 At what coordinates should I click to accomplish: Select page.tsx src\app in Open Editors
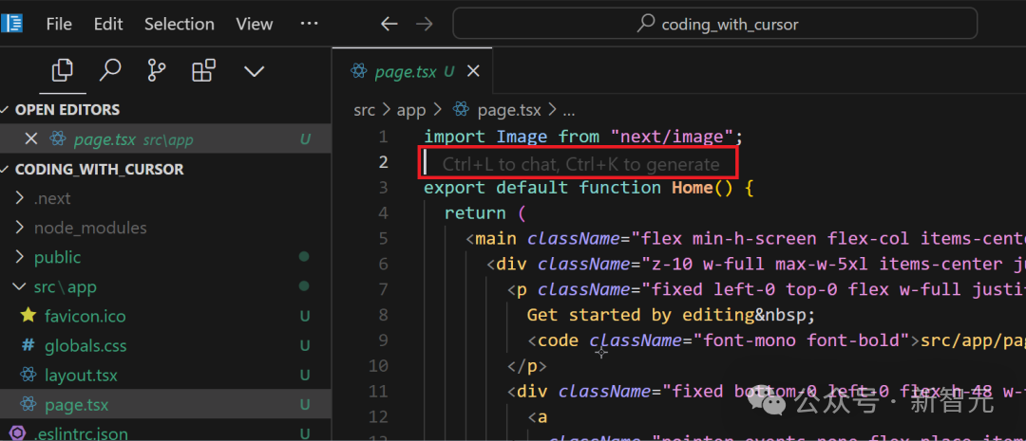(165, 138)
